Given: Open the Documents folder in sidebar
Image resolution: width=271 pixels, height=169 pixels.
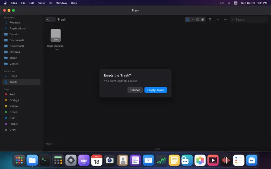Looking at the screenshot, I should pyautogui.click(x=21, y=40).
